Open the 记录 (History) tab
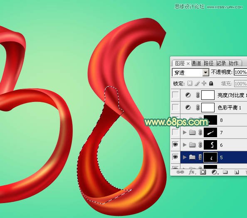 click(221, 63)
